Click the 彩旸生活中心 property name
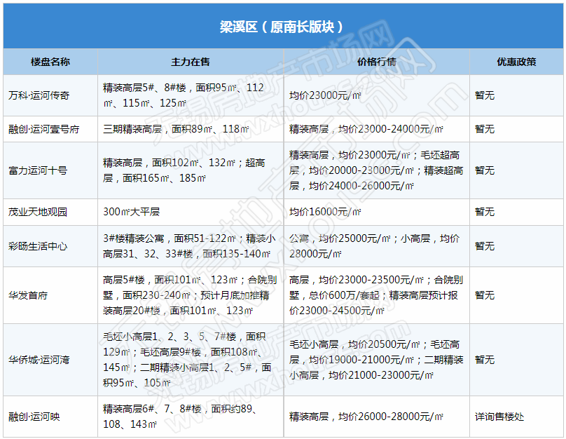 click(x=38, y=246)
